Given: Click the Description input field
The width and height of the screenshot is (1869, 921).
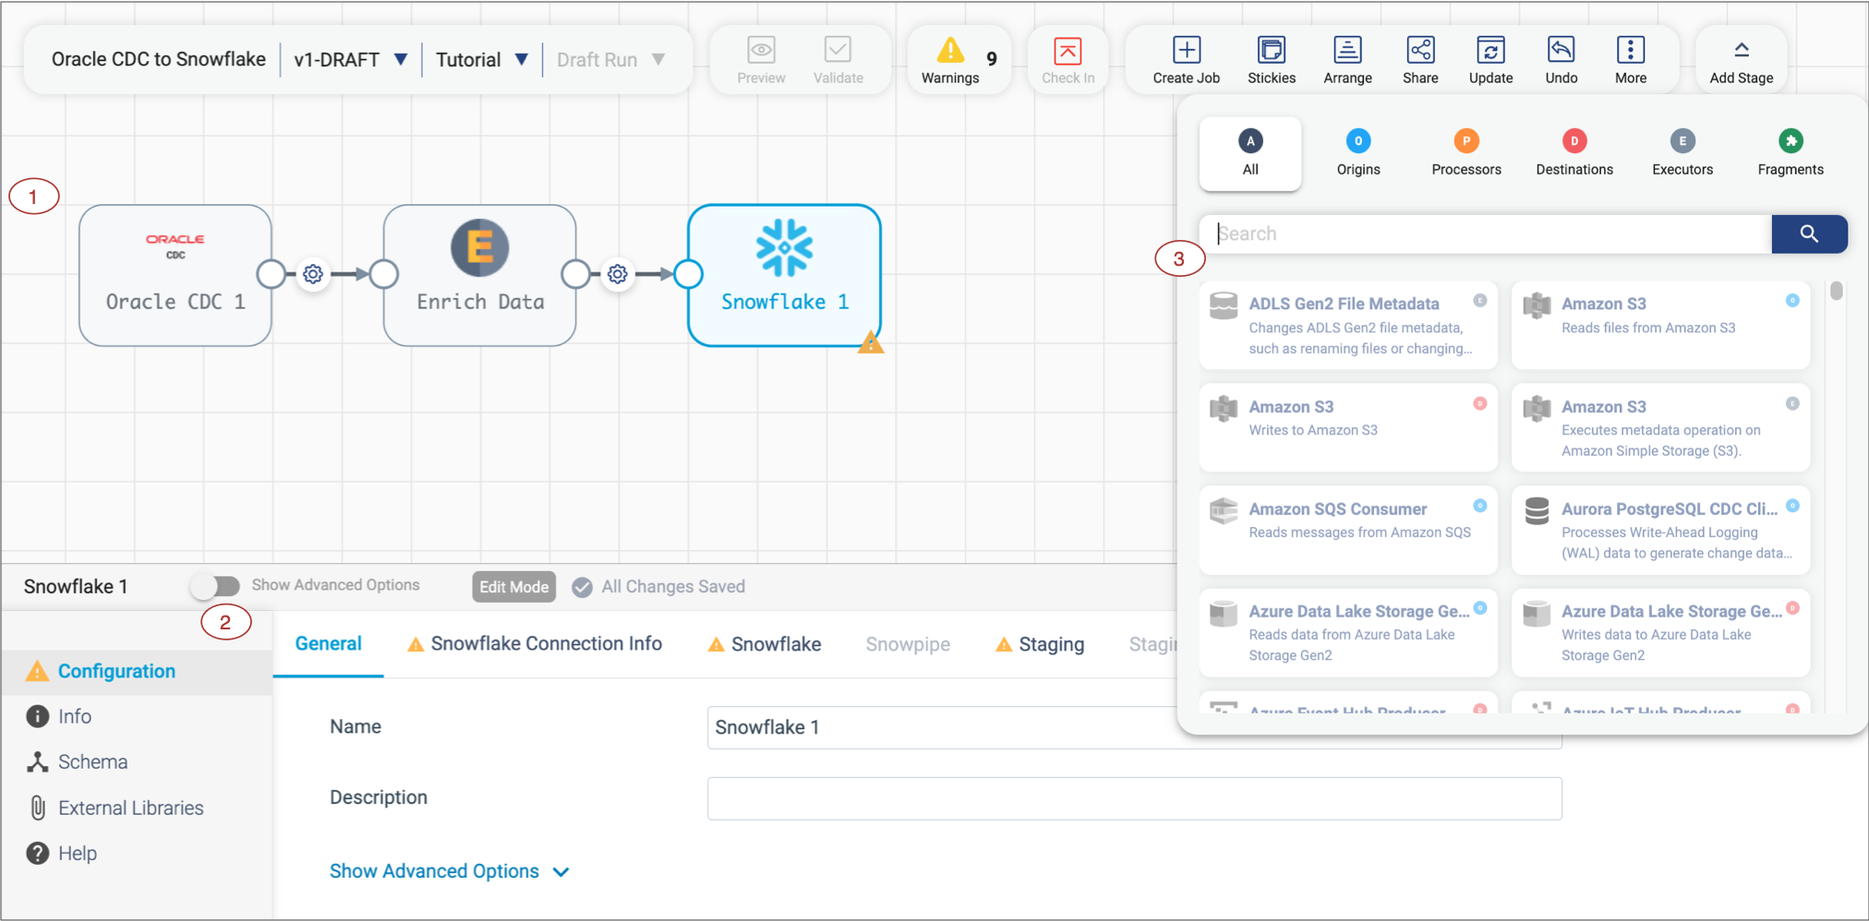Looking at the screenshot, I should click(1135, 798).
